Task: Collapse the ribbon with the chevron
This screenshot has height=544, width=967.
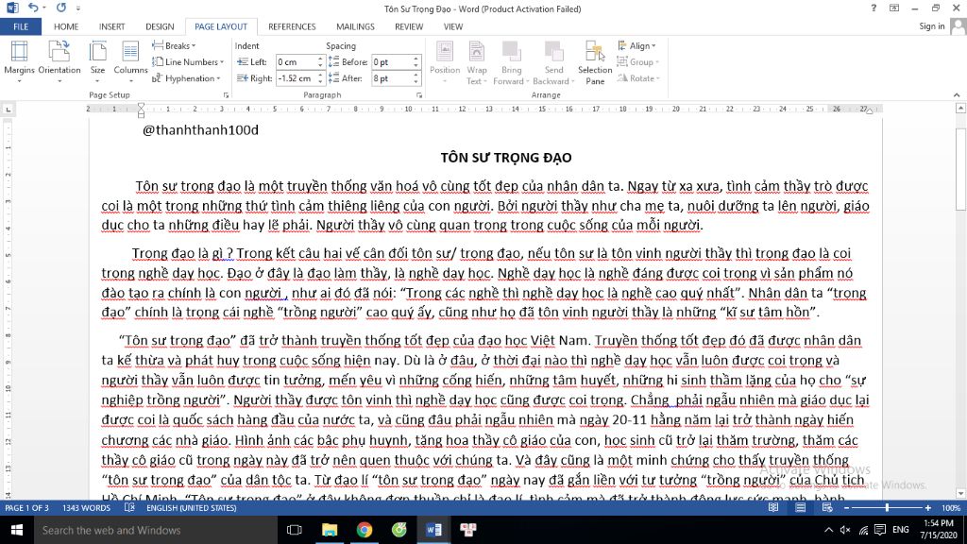Action: (957, 95)
